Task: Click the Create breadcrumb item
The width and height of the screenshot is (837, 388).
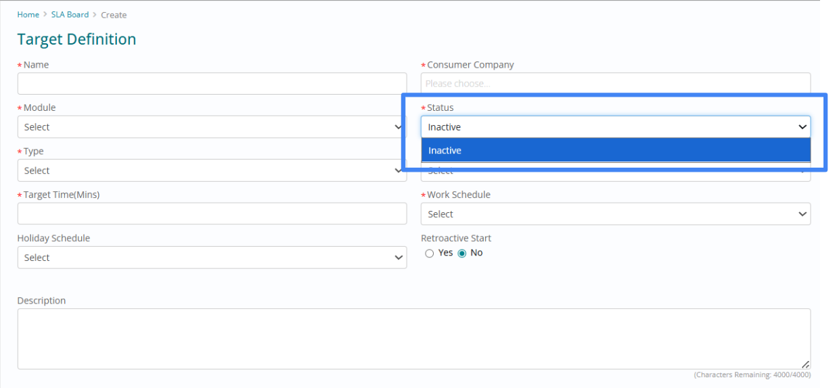Action: tap(114, 15)
